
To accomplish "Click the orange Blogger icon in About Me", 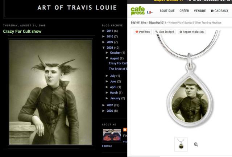I will pyautogui.click(x=125, y=129).
